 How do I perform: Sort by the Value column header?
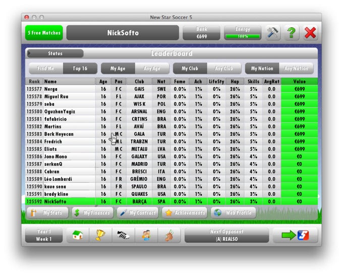(x=300, y=81)
